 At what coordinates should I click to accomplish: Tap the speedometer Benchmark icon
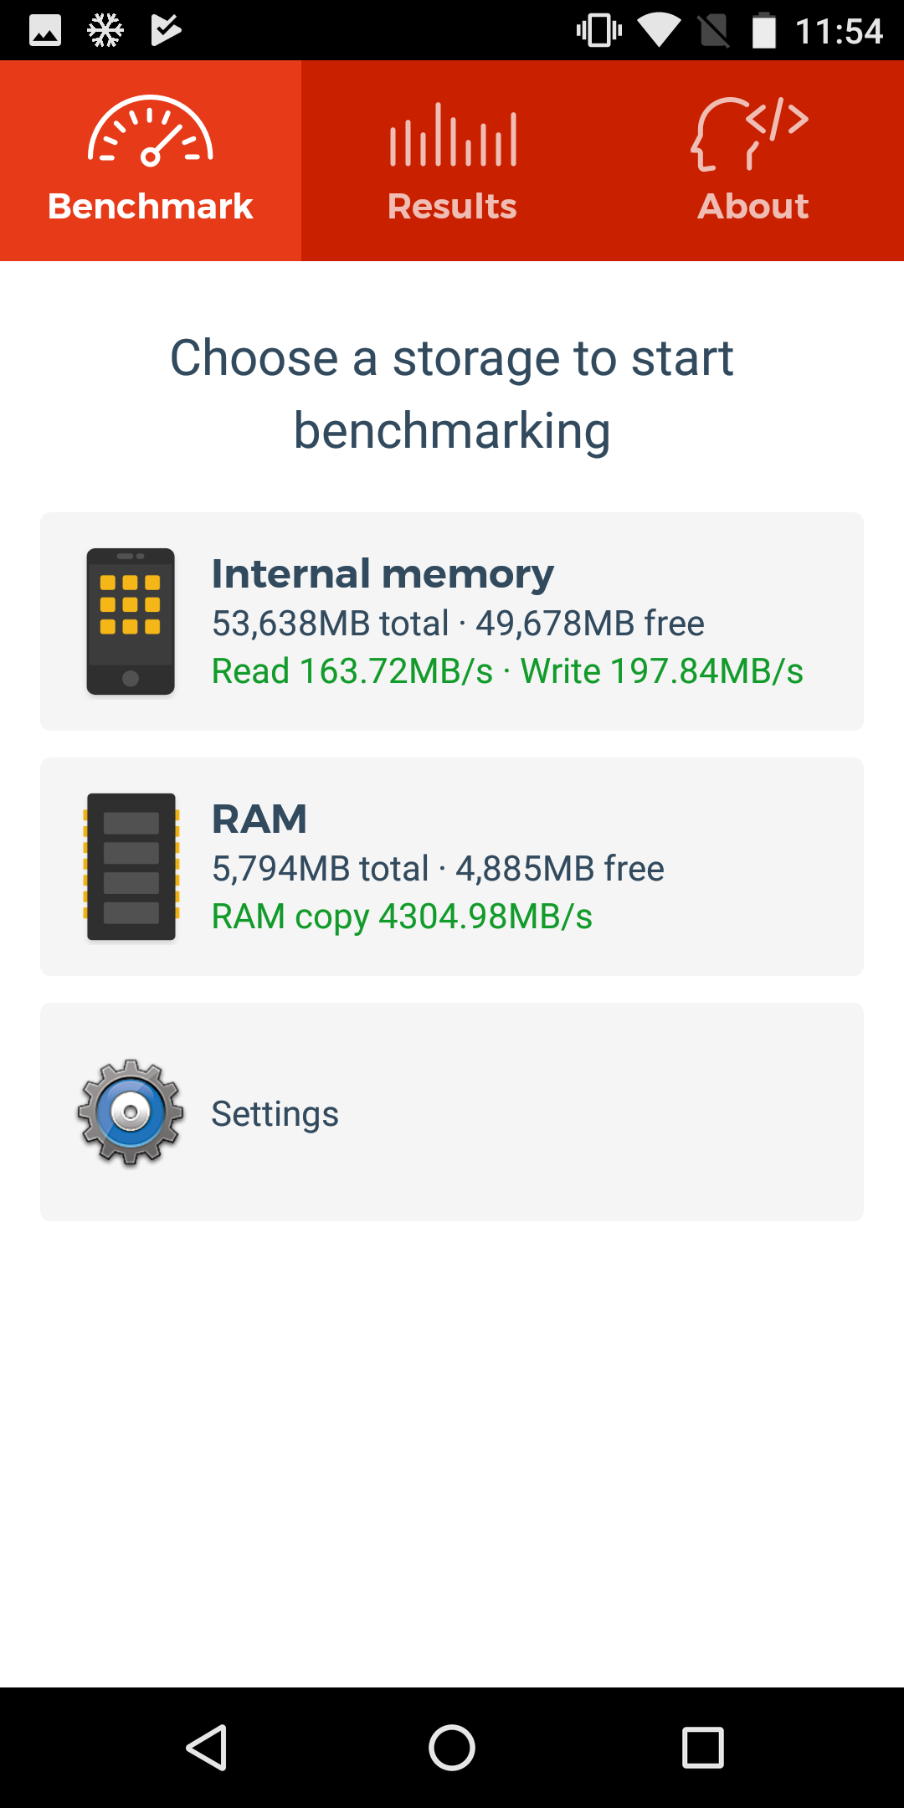(151, 131)
